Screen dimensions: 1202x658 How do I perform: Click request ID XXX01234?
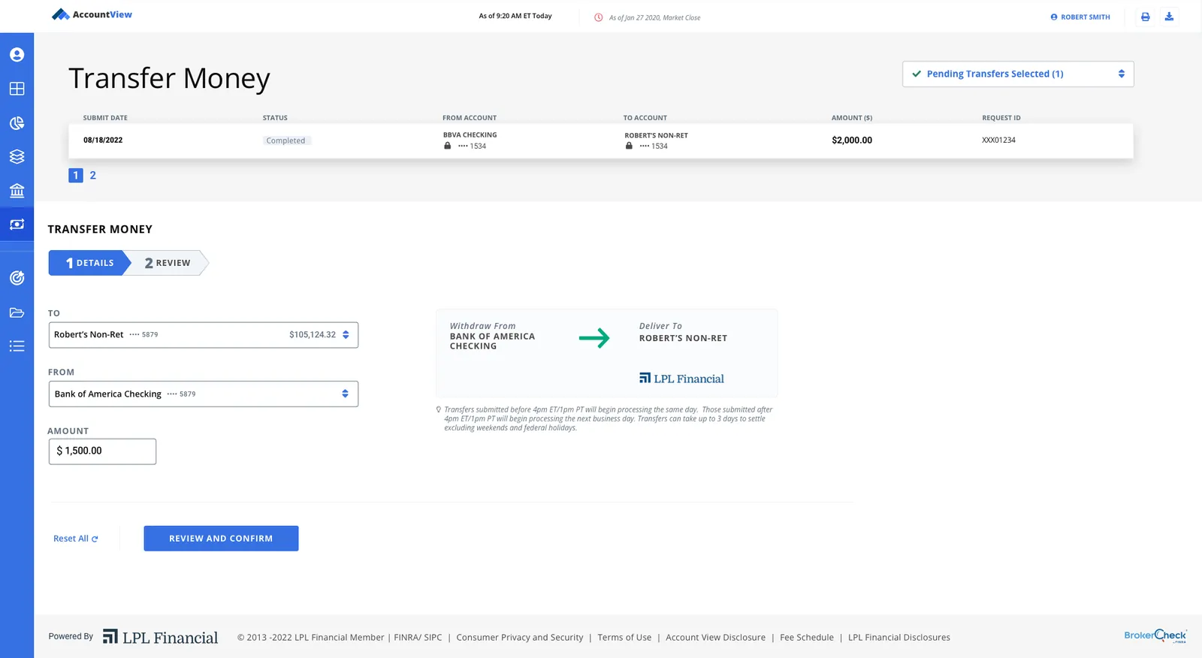[x=998, y=140]
